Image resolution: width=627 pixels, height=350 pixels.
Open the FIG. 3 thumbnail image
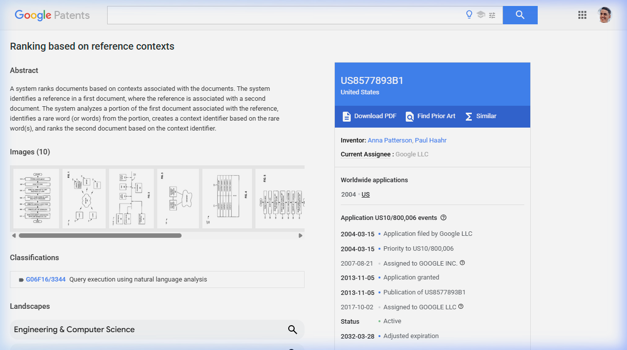178,199
